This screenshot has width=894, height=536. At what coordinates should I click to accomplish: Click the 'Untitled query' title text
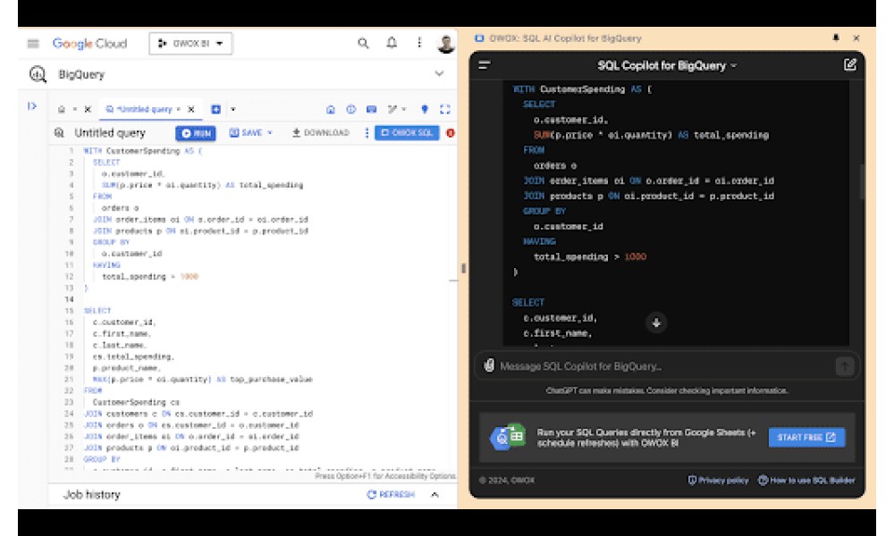(x=110, y=133)
